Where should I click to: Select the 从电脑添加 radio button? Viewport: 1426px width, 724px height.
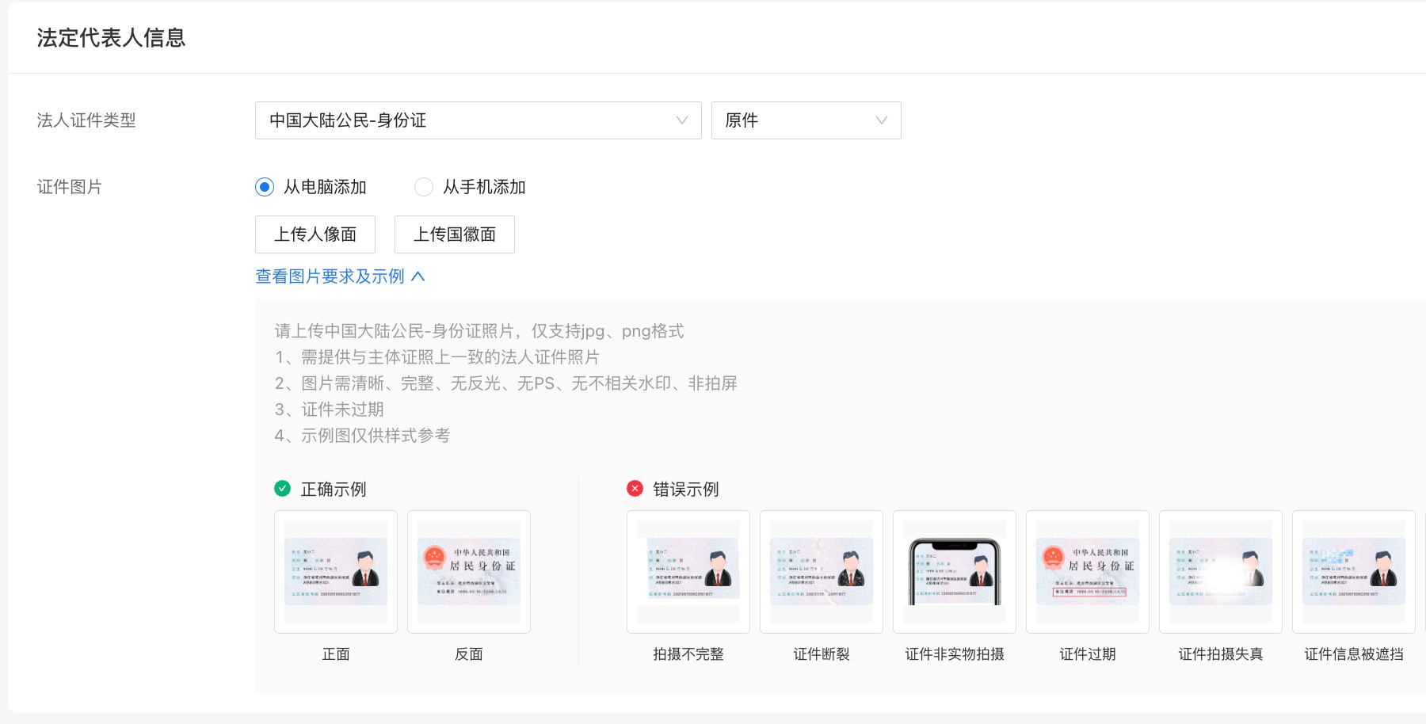[x=265, y=187]
